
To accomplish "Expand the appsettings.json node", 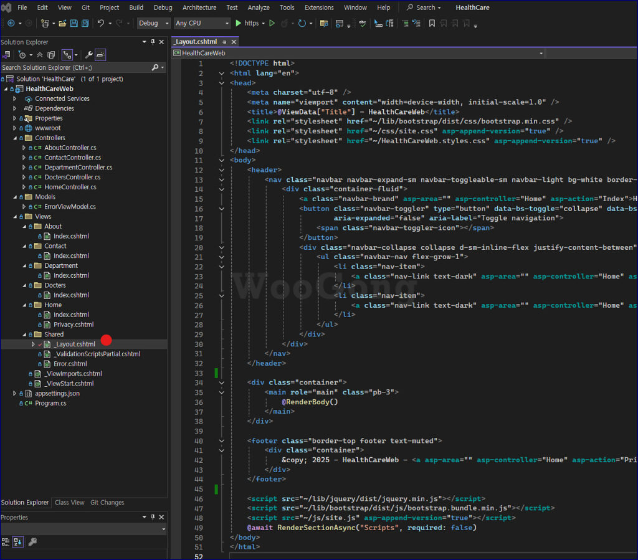I will click(x=15, y=393).
